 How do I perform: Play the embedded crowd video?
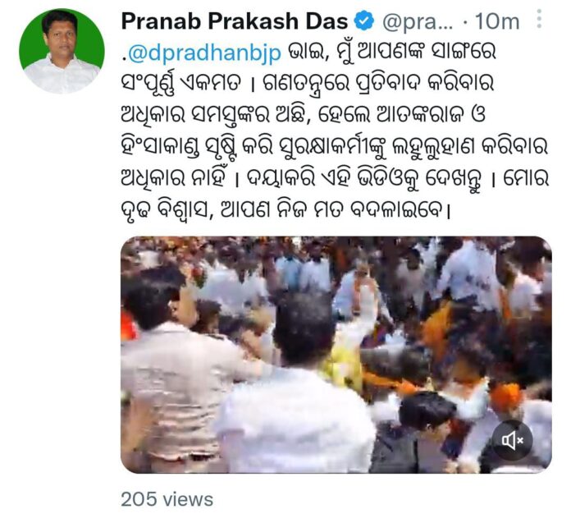(x=336, y=355)
